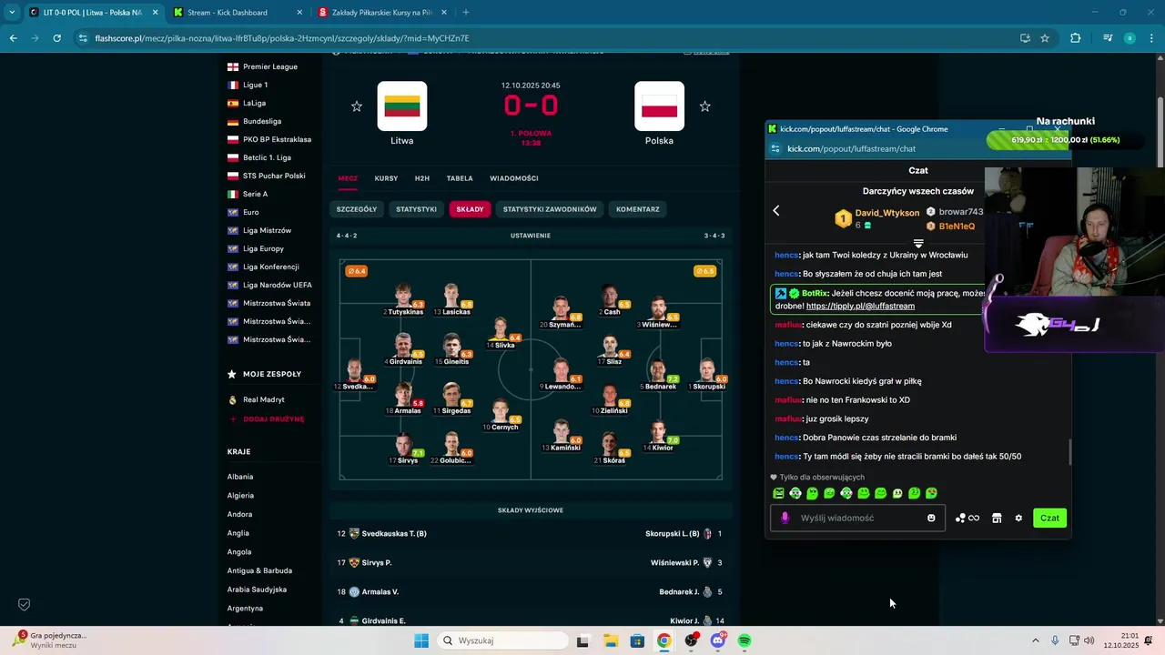Open Spotify from the taskbar
Image resolution: width=1165 pixels, height=655 pixels.
pyautogui.click(x=745, y=640)
